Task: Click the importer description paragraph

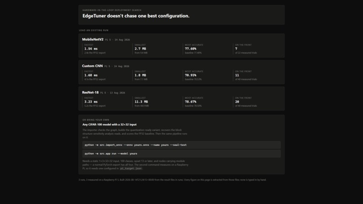Action: (135, 134)
